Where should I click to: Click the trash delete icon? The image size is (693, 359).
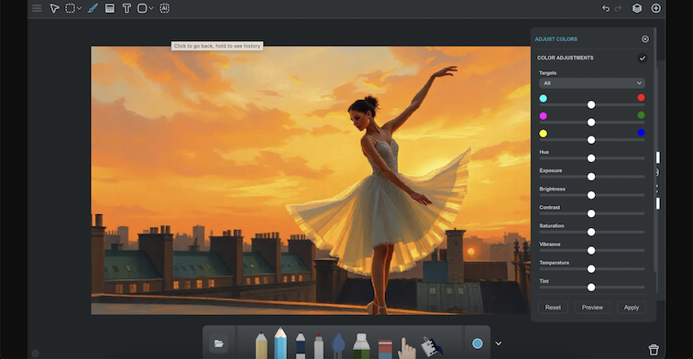pos(654,350)
